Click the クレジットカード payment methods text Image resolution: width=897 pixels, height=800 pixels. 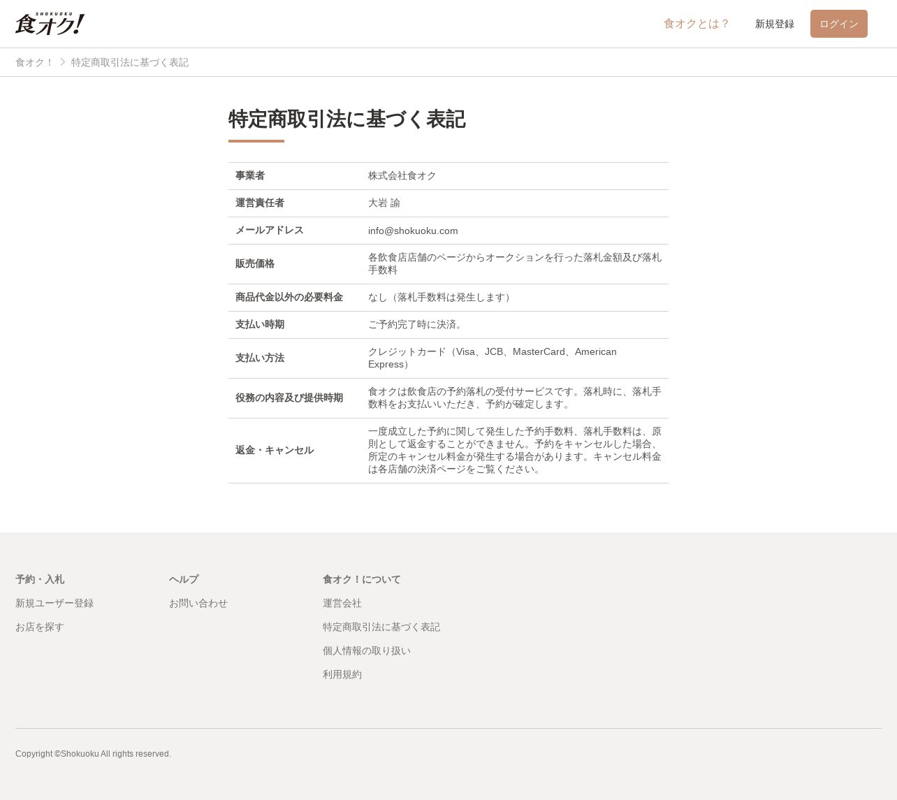tap(493, 358)
